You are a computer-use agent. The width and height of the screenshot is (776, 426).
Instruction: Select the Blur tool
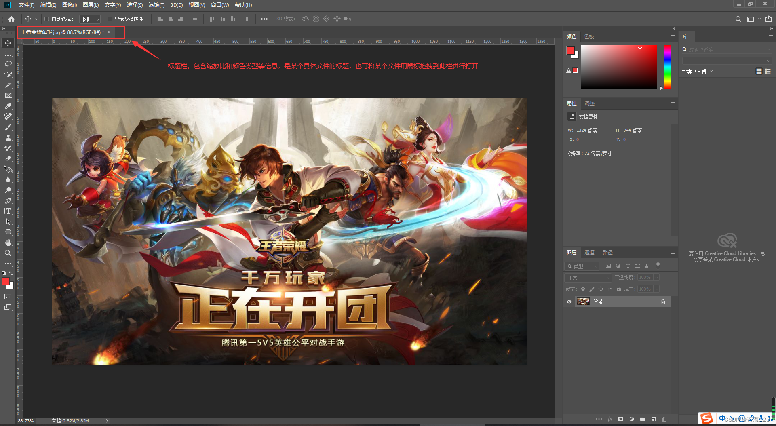coord(8,179)
